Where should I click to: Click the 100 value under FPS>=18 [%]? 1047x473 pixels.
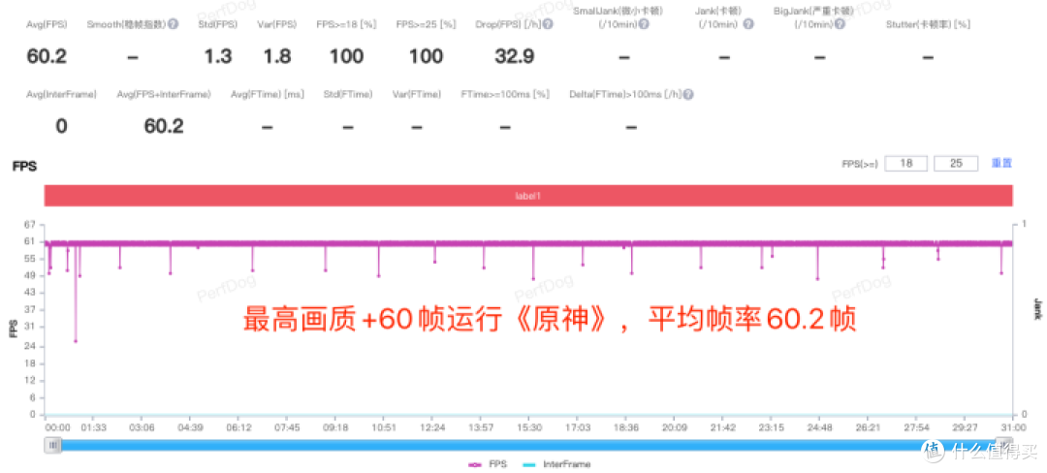346,57
